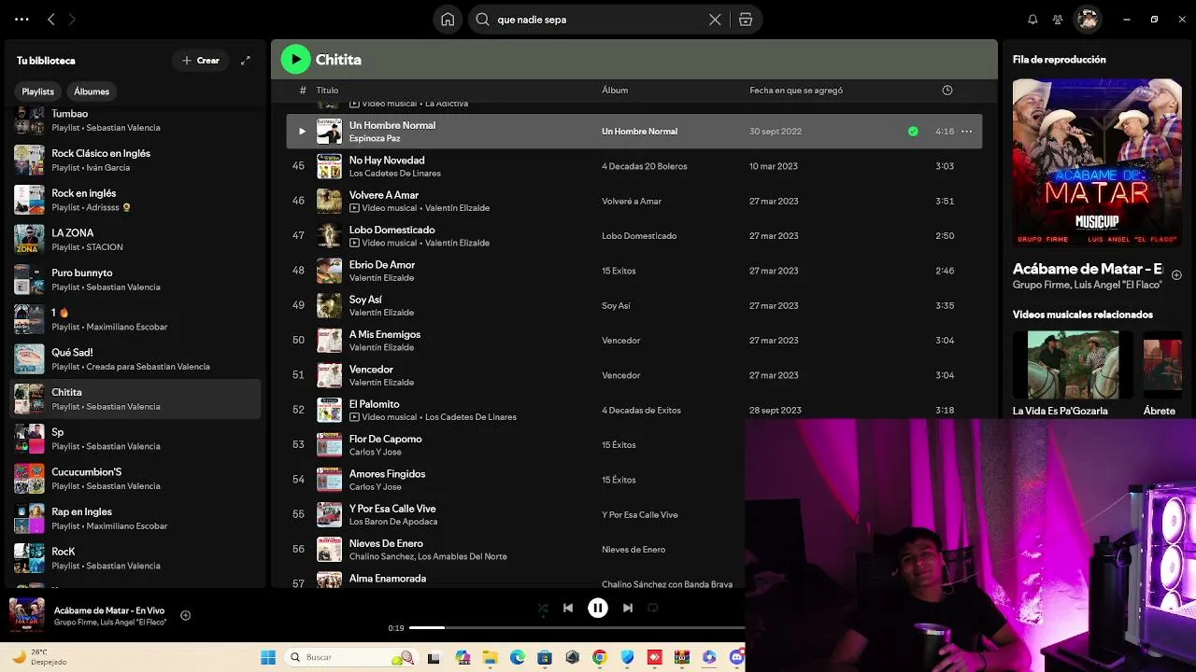Sort tracks by Álbum column
The height and width of the screenshot is (672, 1196).
click(615, 91)
